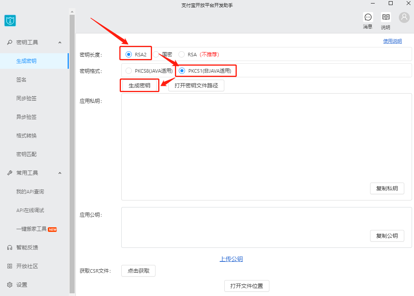Click the 上传公钥 link
Screen dimensions: 414x296
click(x=231, y=259)
